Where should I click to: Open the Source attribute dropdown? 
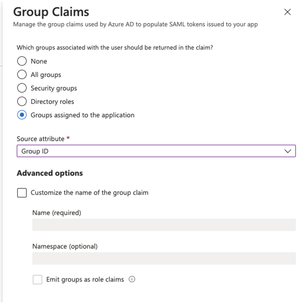coord(156,151)
